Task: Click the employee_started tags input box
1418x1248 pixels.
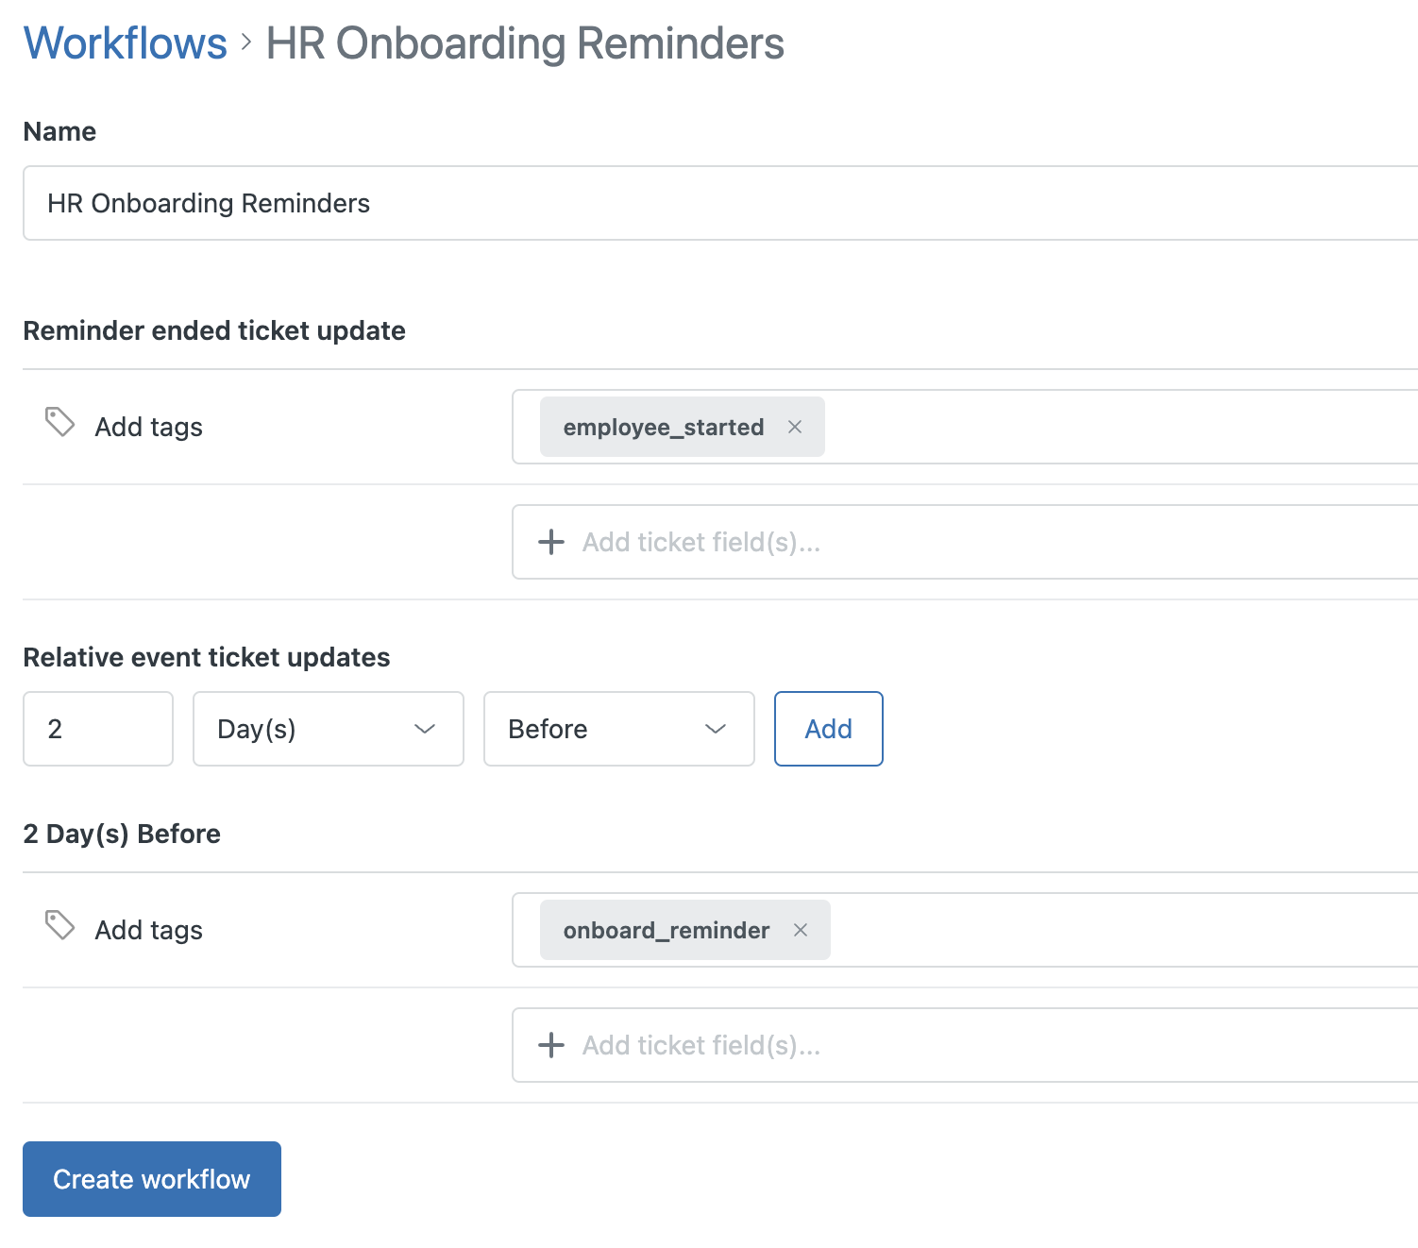Action: tap(965, 427)
